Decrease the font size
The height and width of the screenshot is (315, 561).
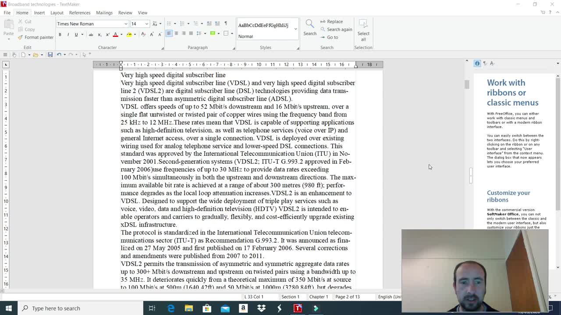click(160, 35)
